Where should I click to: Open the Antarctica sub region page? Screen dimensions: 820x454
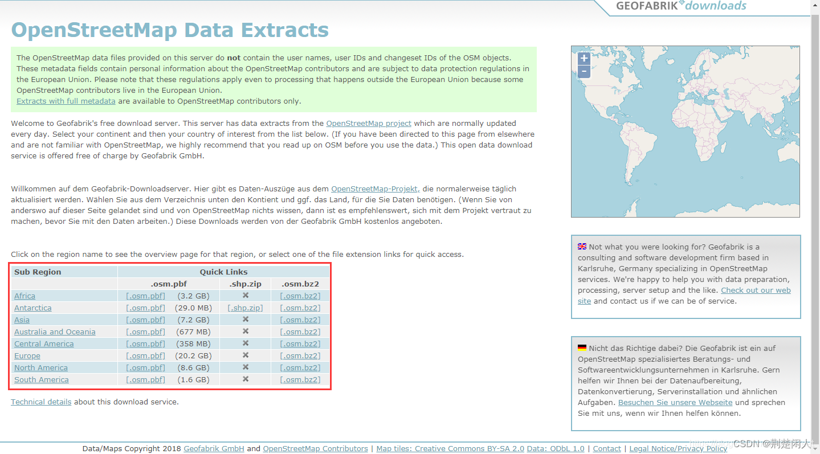point(32,308)
